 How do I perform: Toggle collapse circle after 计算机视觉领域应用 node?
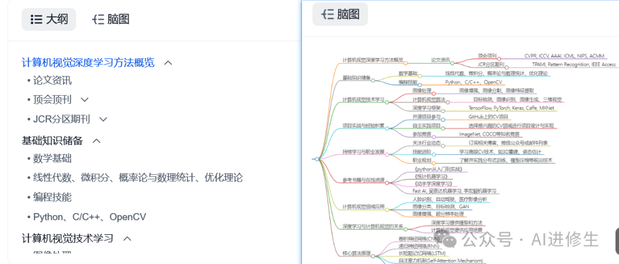(x=387, y=209)
